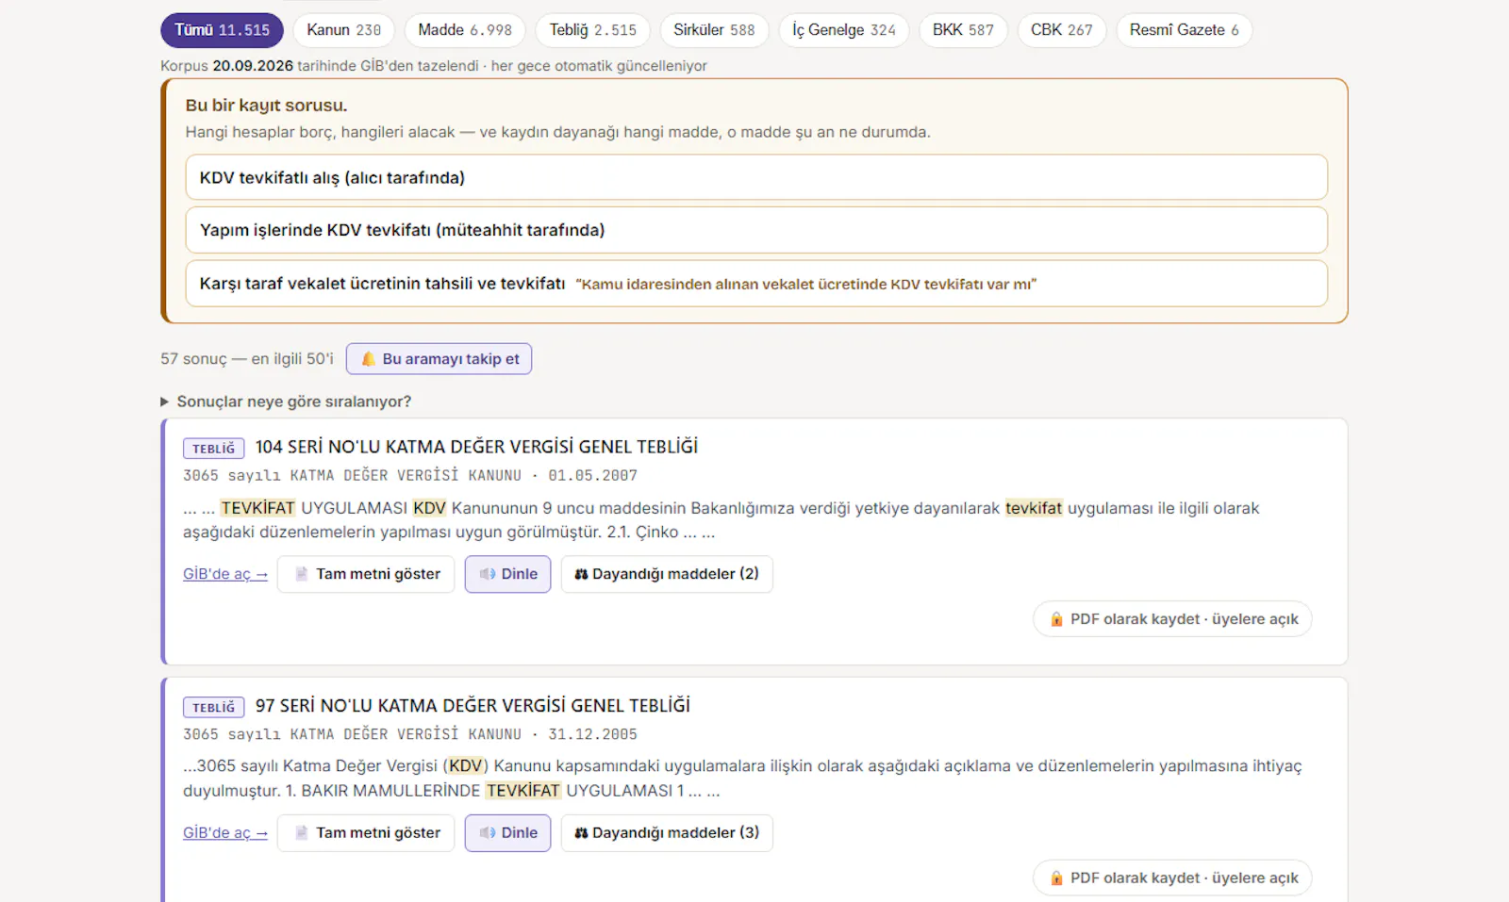Click TEBLİĞ badge on 104 Seri result
This screenshot has width=1509, height=902.
[x=214, y=449]
